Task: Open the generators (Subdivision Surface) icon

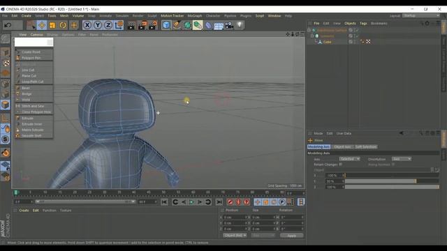Action: pyautogui.click(x=187, y=25)
